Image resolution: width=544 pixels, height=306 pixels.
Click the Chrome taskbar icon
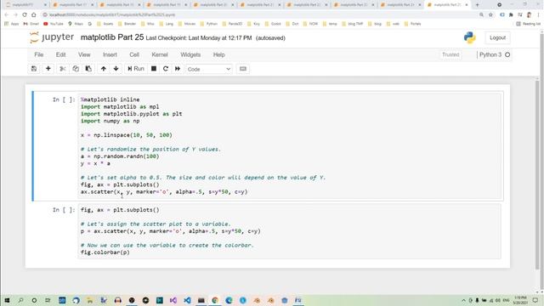coord(215,300)
